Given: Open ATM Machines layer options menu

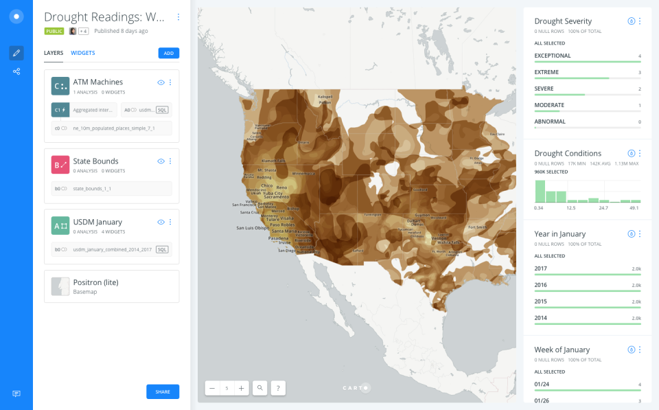Looking at the screenshot, I should (170, 82).
